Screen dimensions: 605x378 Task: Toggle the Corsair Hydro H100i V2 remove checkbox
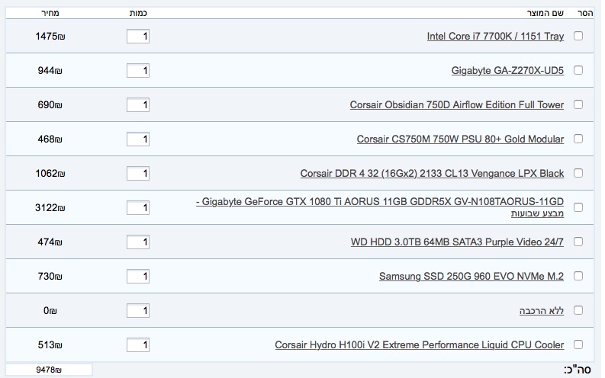[578, 344]
